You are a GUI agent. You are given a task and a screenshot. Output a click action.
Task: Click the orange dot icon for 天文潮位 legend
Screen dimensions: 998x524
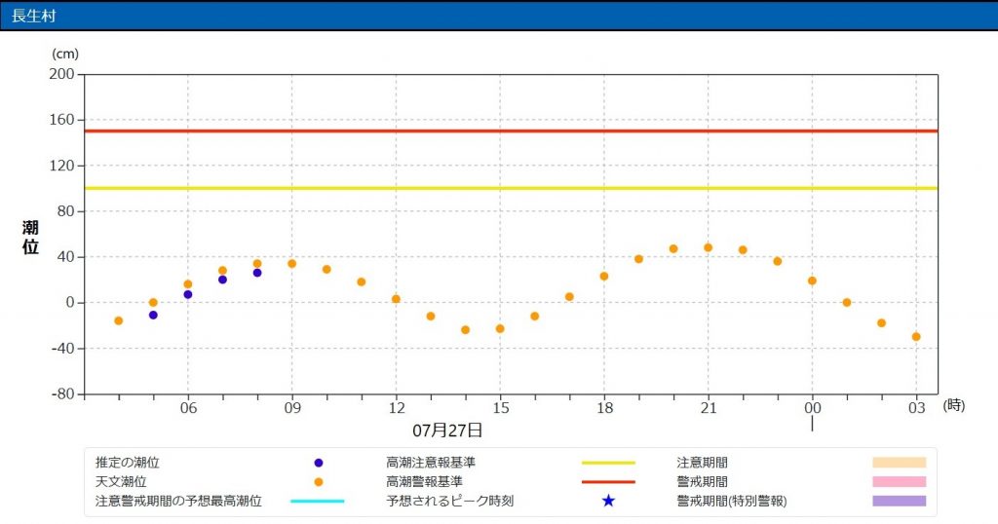319,482
